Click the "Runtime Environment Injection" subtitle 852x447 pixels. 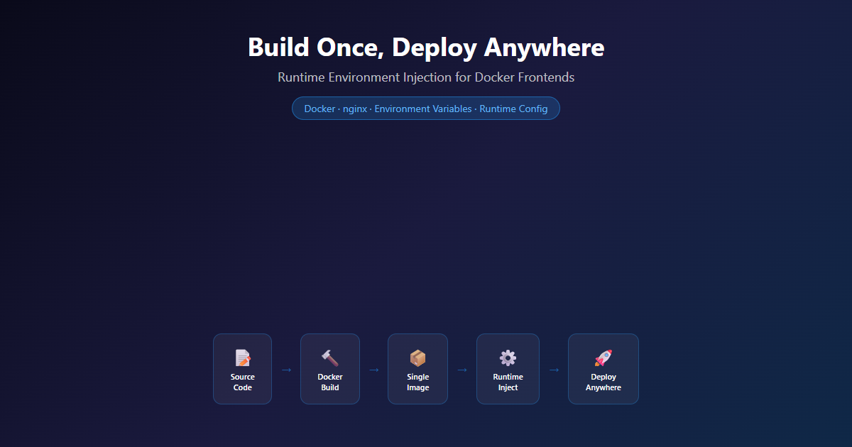[x=426, y=77]
